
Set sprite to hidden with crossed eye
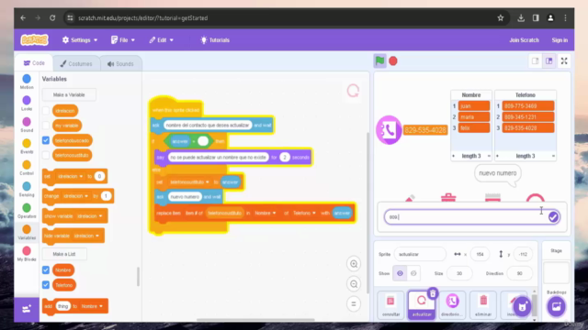[413, 273]
